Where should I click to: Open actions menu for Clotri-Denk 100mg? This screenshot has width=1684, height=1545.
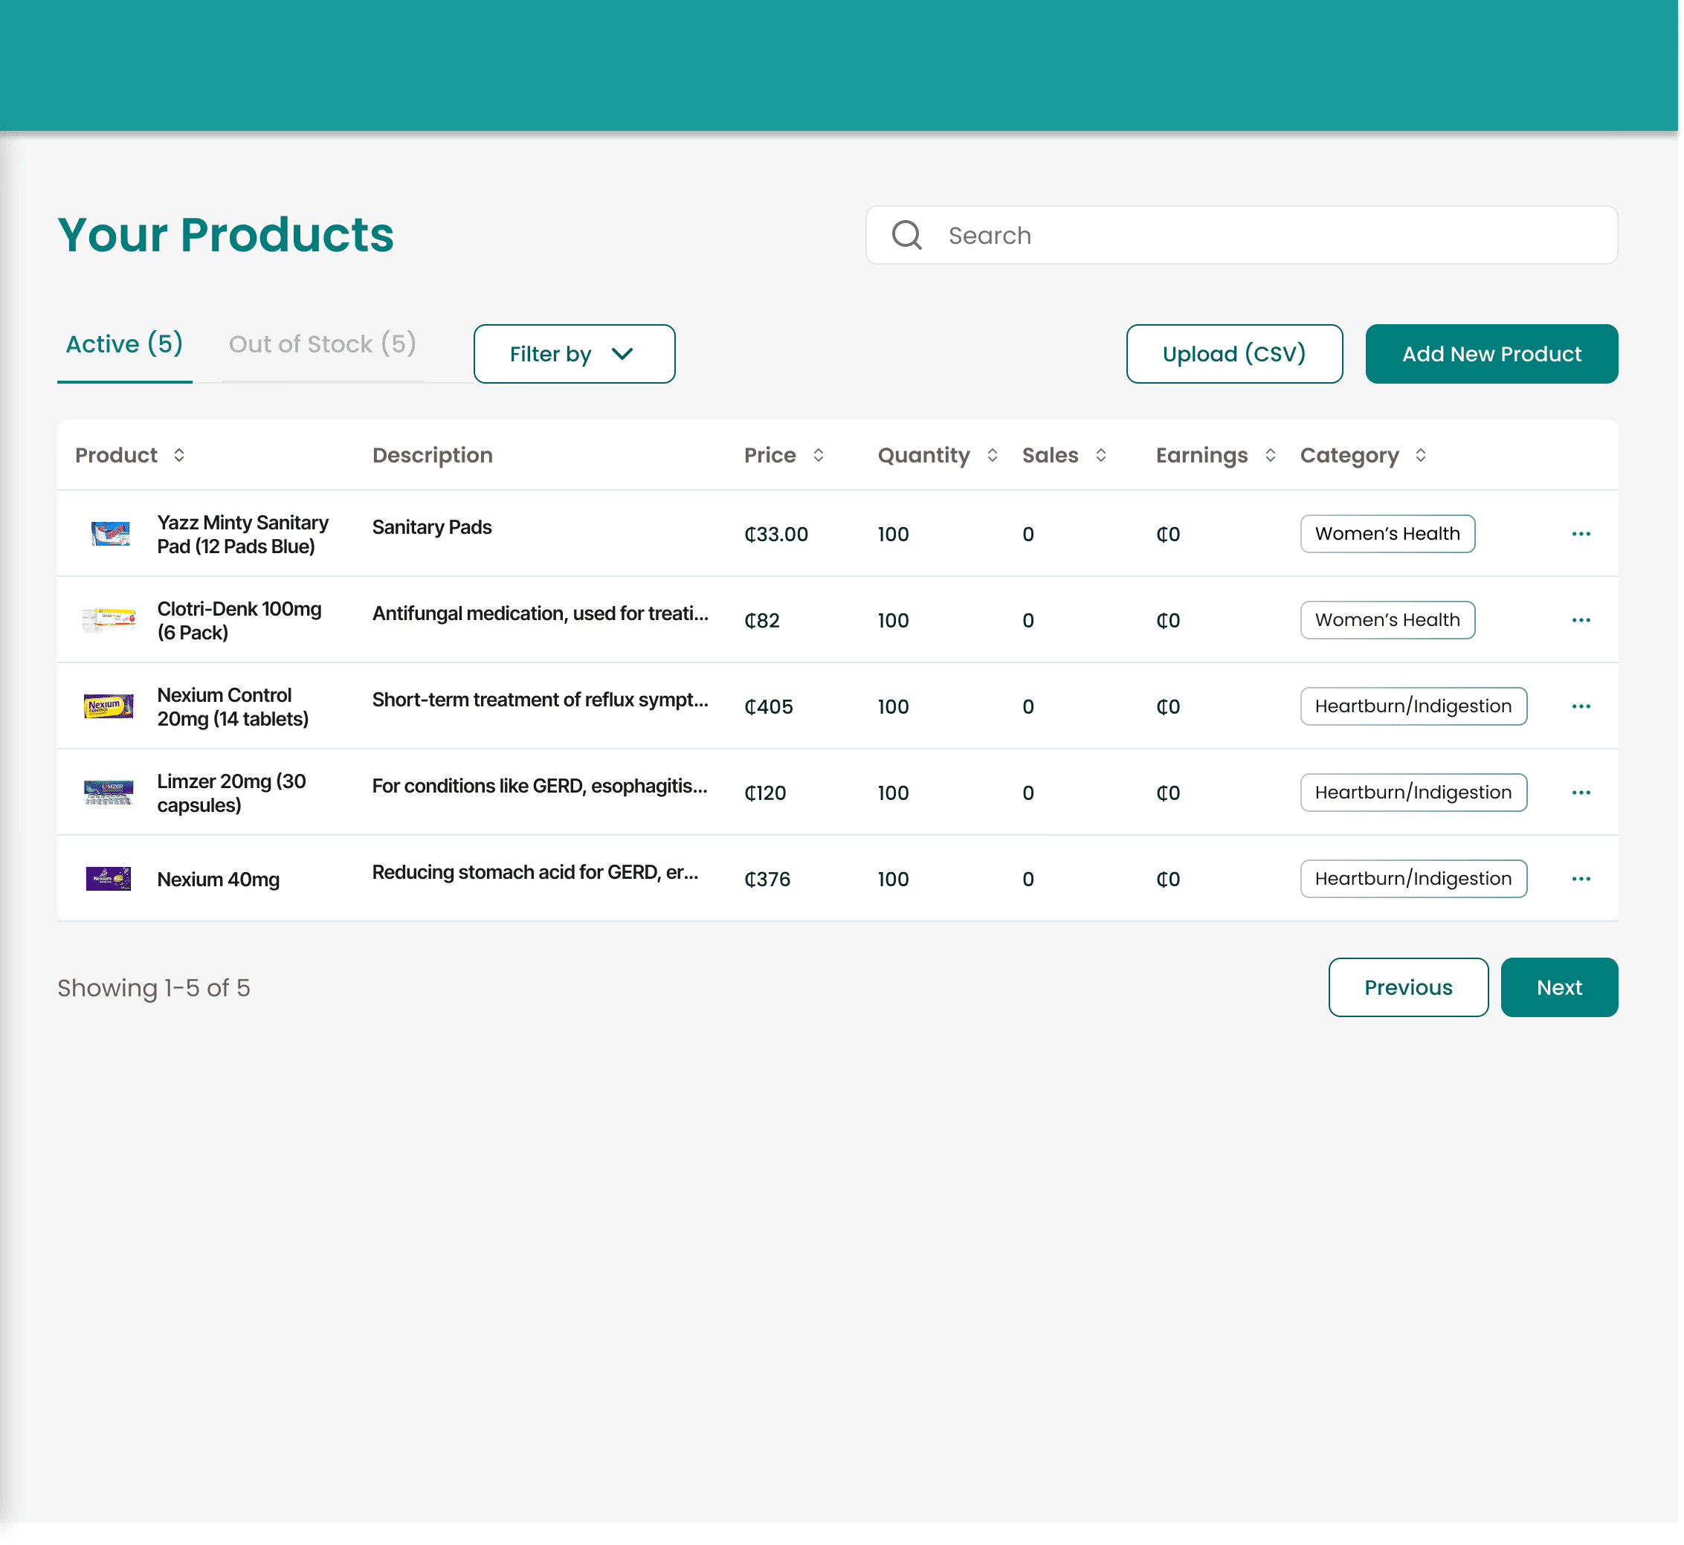(1581, 620)
